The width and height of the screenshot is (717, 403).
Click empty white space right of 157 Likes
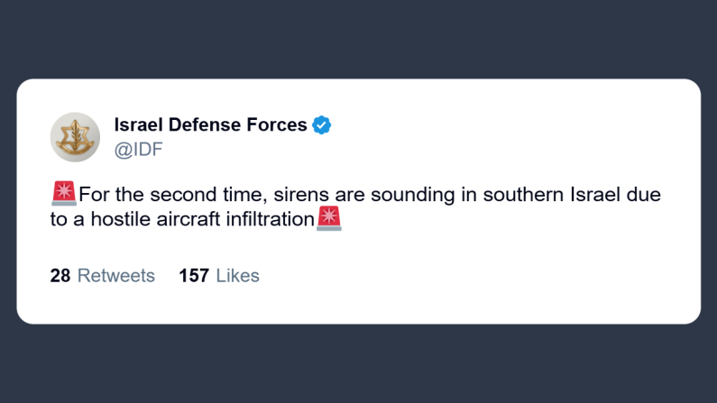pyautogui.click(x=457, y=276)
